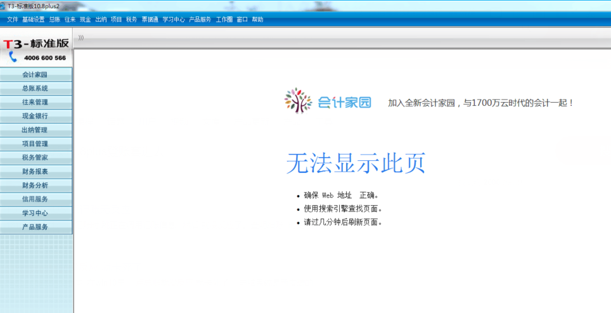Select 出纳管理 in the sidebar

[x=36, y=130]
